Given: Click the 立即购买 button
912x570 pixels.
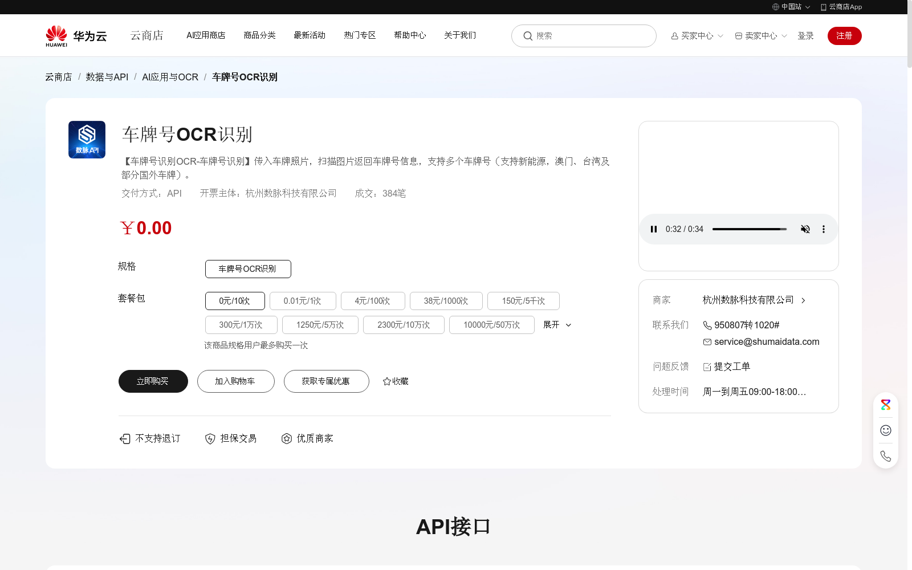Looking at the screenshot, I should pyautogui.click(x=153, y=381).
